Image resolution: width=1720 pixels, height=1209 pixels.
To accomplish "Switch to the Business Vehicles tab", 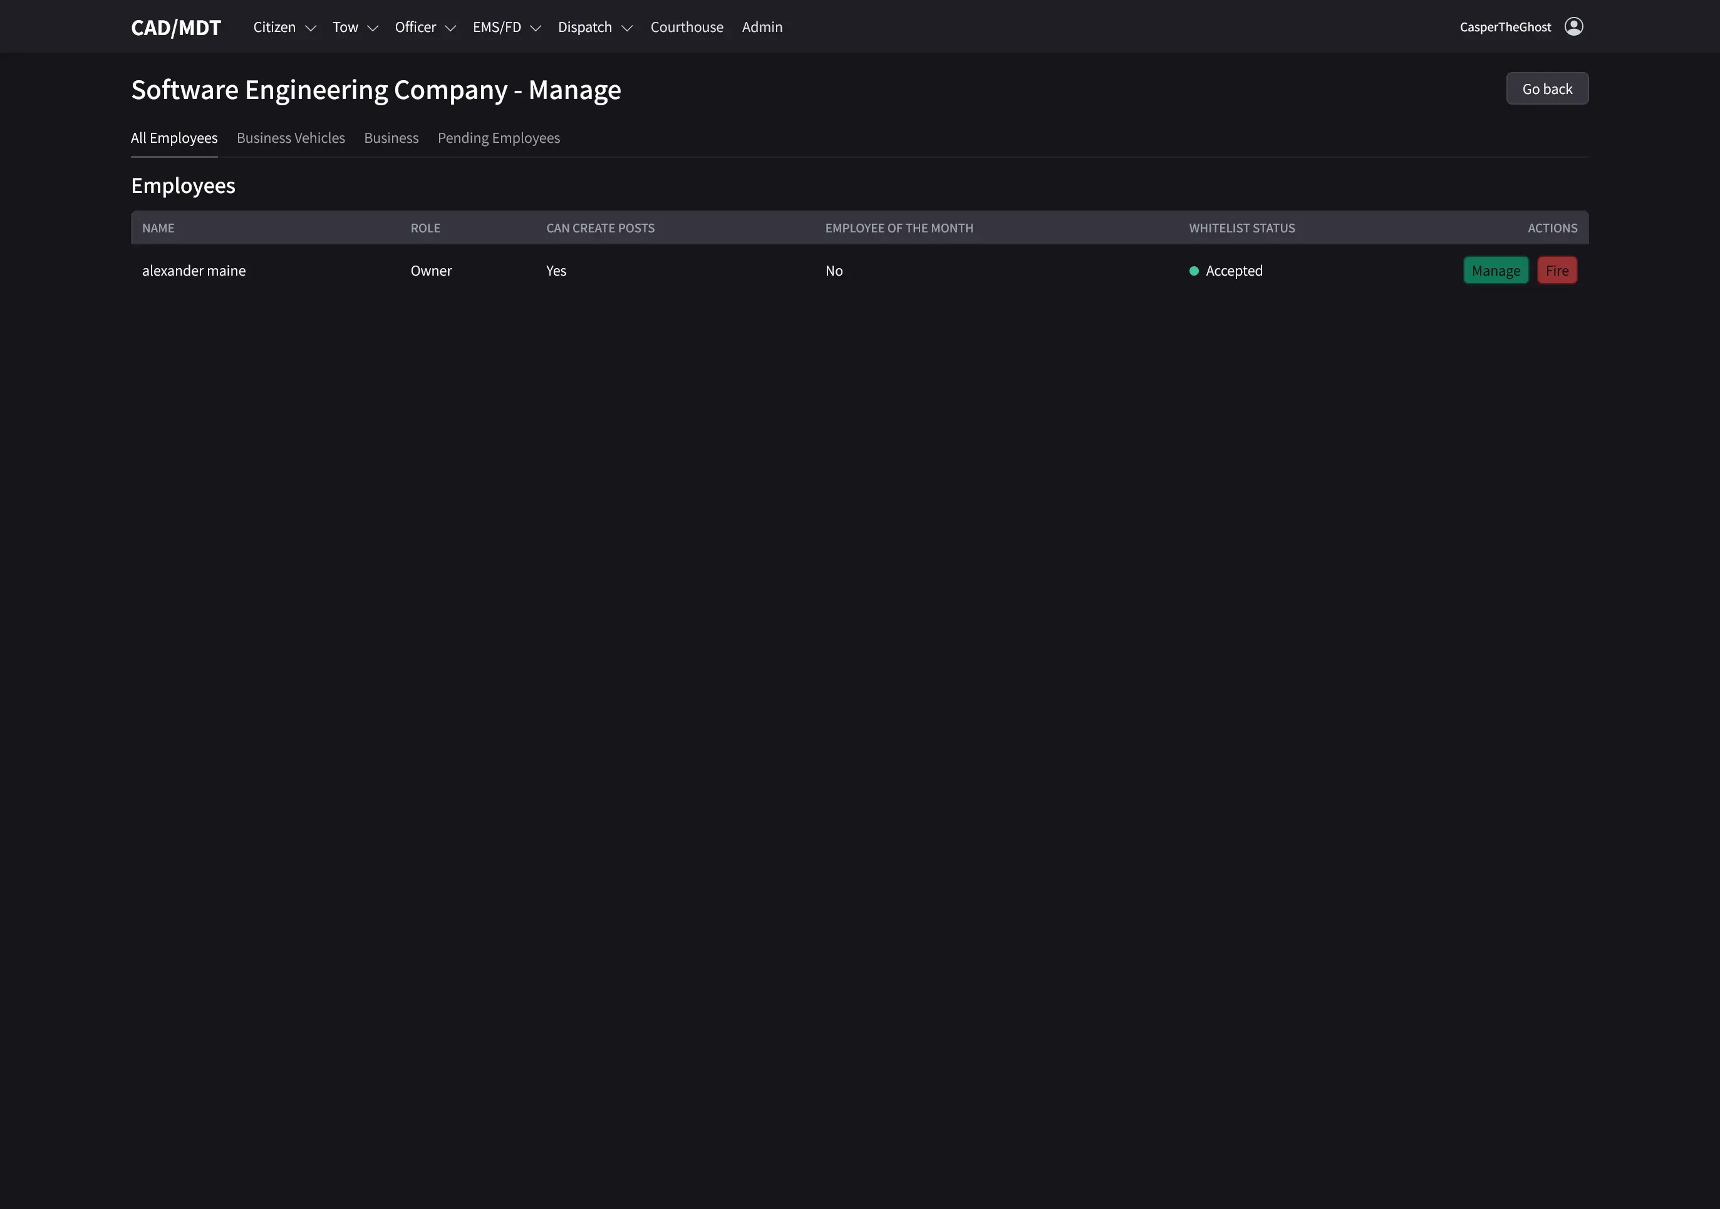I will (291, 138).
